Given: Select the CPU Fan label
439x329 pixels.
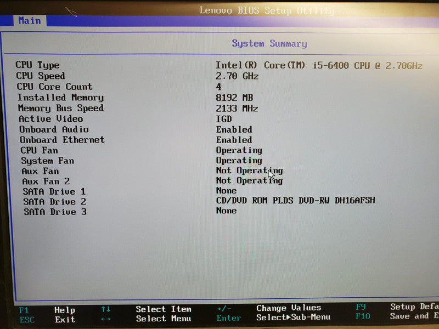Looking at the screenshot, I should point(39,150).
